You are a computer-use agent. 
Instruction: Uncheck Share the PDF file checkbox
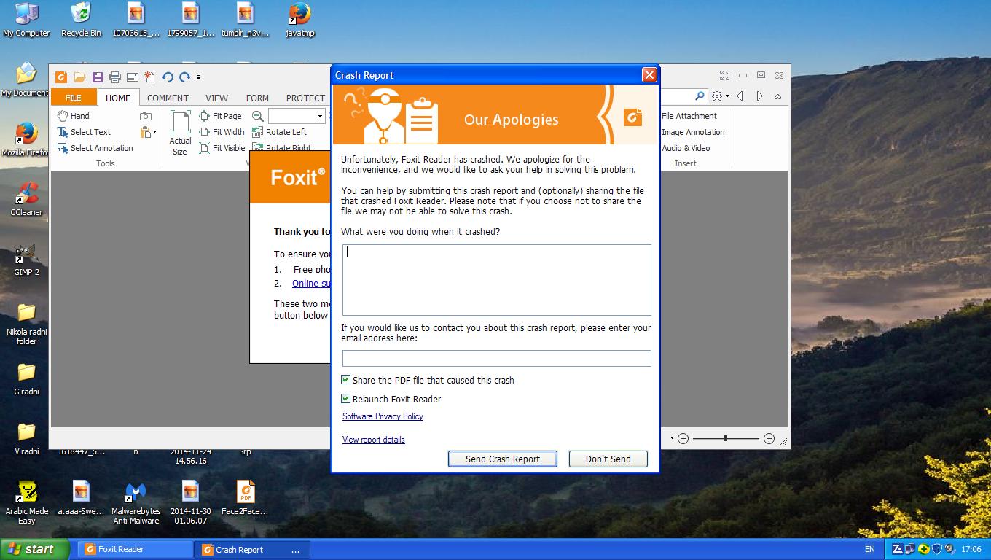(x=346, y=380)
